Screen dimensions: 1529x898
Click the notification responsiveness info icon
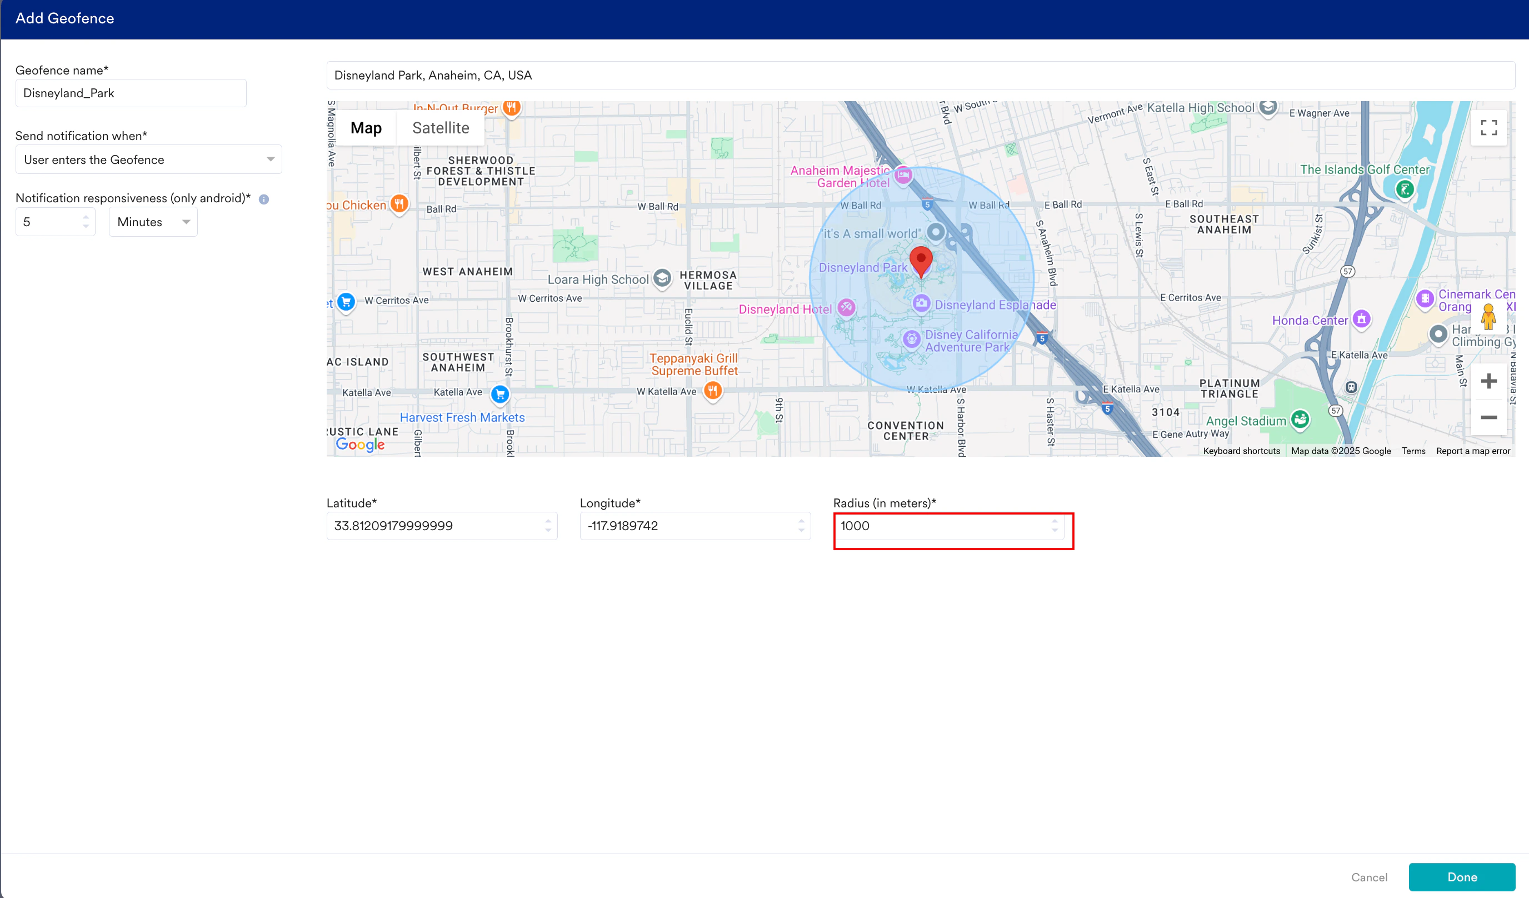click(x=264, y=199)
